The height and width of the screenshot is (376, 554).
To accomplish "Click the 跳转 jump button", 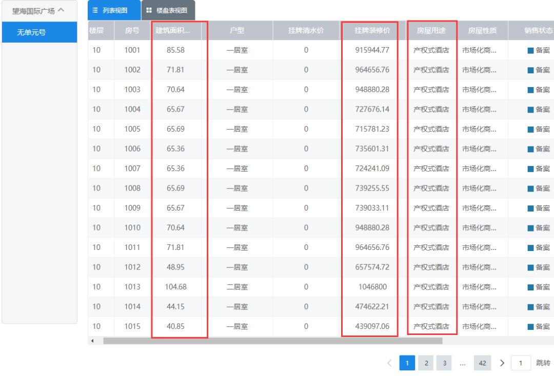I will [543, 363].
